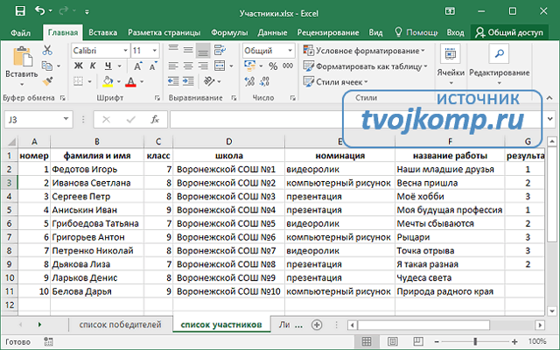560x350 pixels.
Task: Click merge and center icon
Action: click(x=220, y=66)
